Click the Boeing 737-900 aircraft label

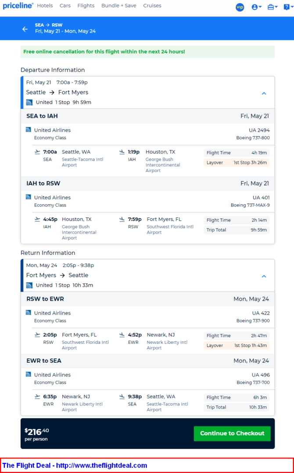pos(253,320)
